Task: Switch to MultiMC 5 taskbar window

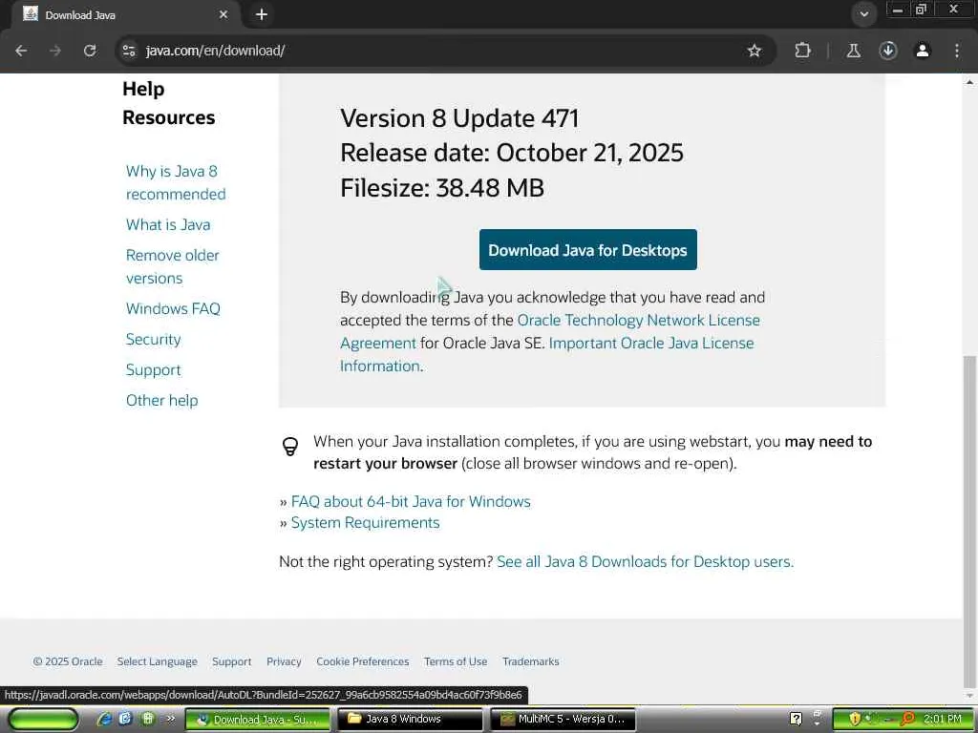Action: [563, 719]
